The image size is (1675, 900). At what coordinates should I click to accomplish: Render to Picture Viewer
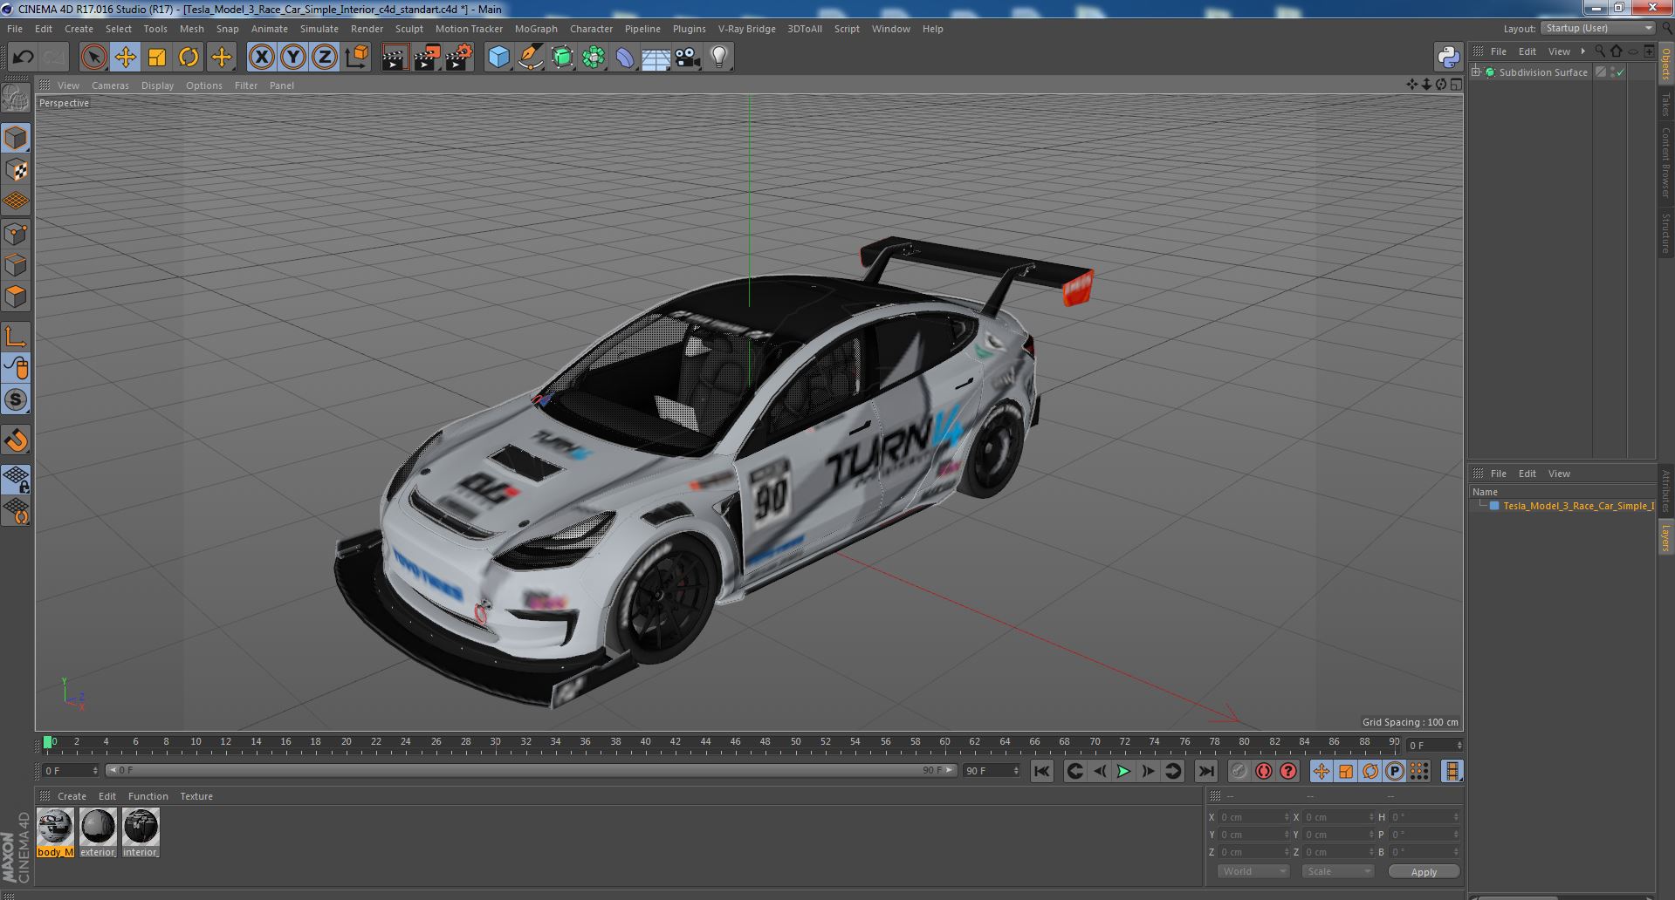(427, 58)
